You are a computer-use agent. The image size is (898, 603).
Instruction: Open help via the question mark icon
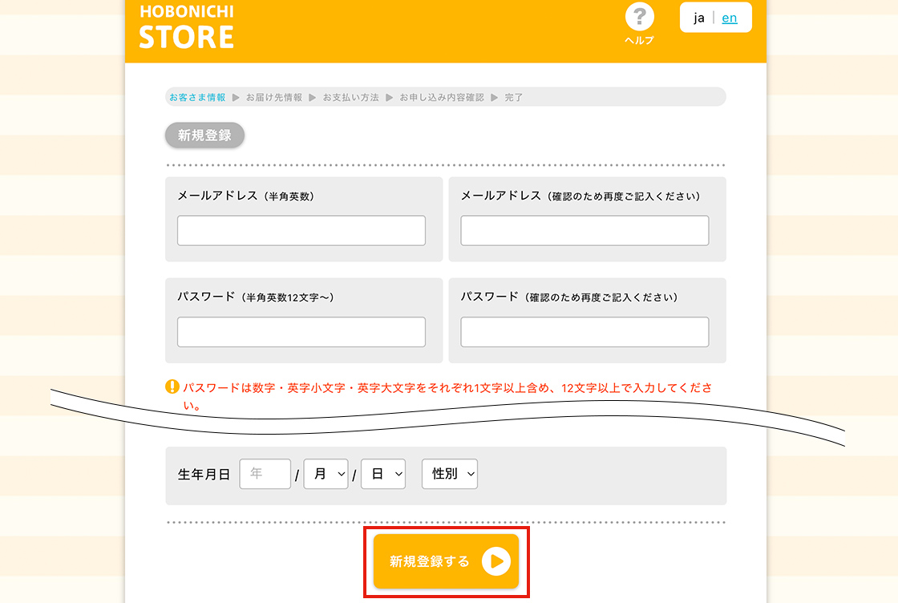tap(639, 18)
